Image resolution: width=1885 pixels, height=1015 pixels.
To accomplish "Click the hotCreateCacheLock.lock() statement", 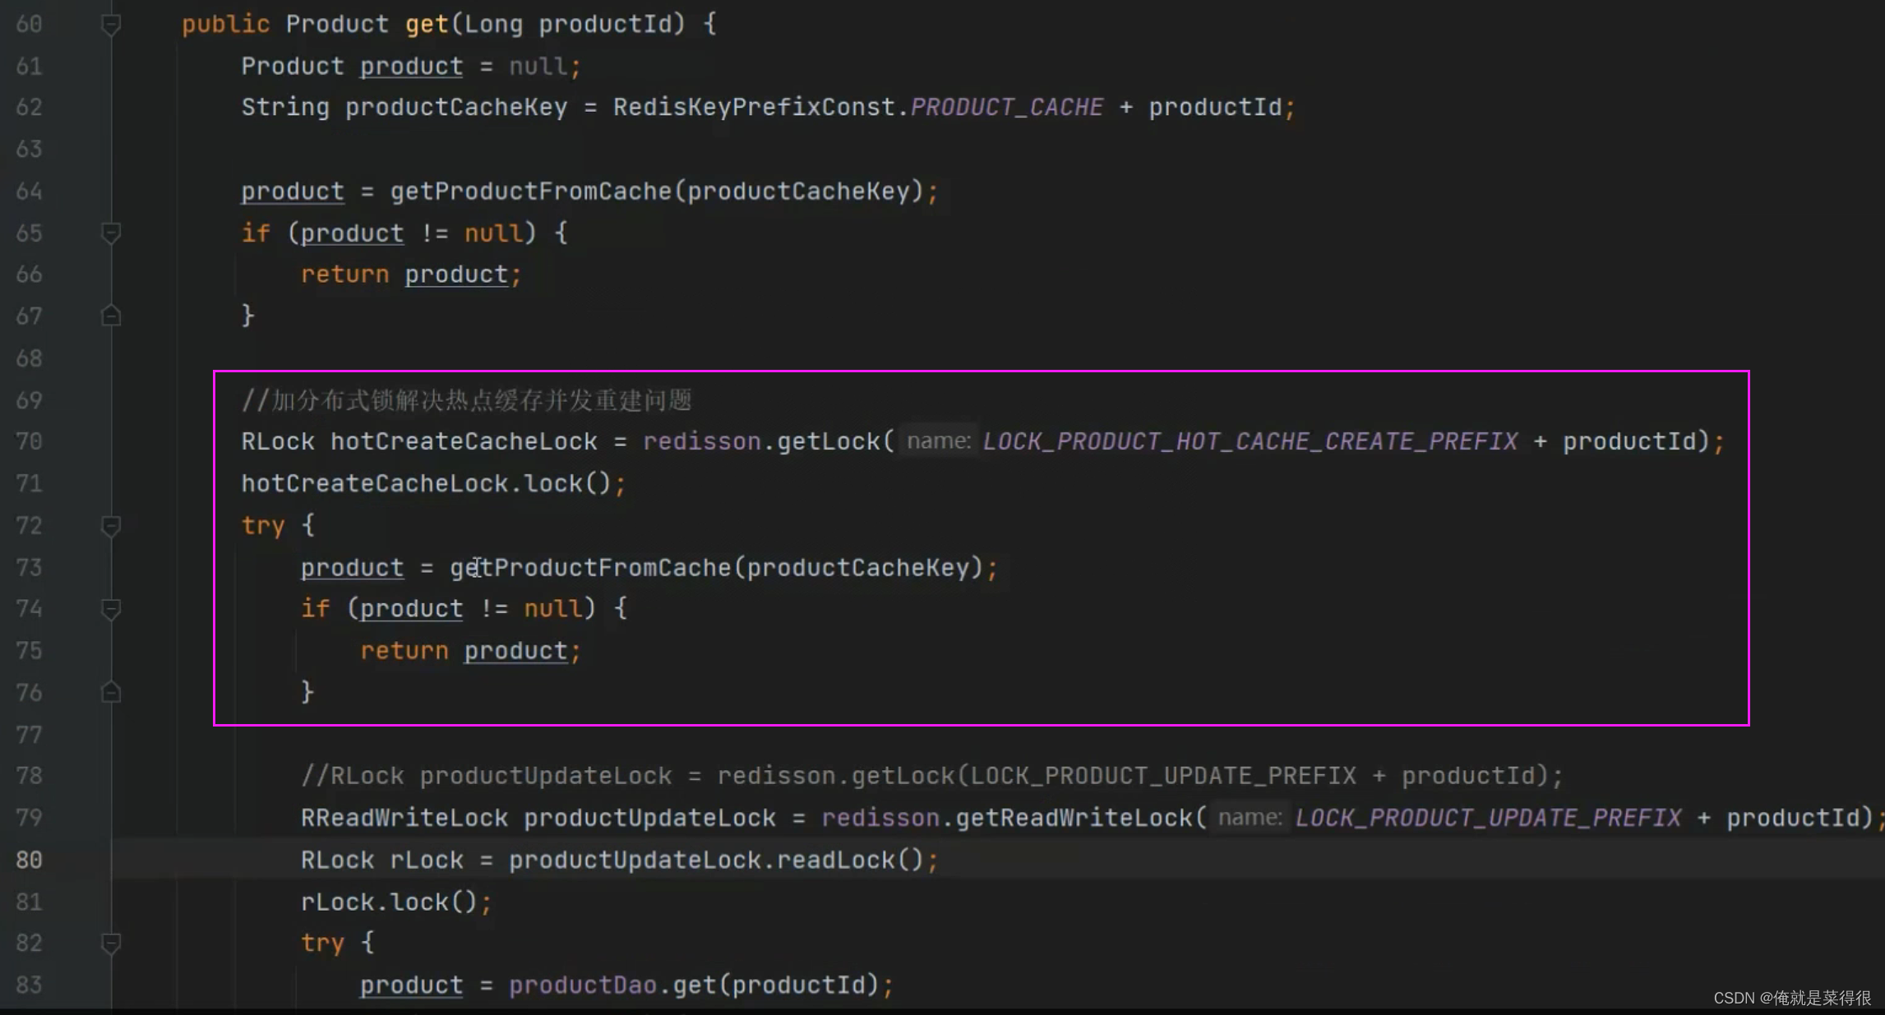I will [x=433, y=483].
